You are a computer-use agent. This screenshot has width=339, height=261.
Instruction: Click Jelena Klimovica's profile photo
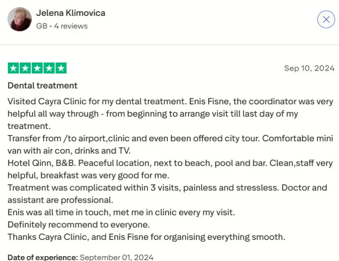point(20,19)
